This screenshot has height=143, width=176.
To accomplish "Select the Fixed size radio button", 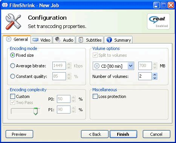I will [12, 55].
